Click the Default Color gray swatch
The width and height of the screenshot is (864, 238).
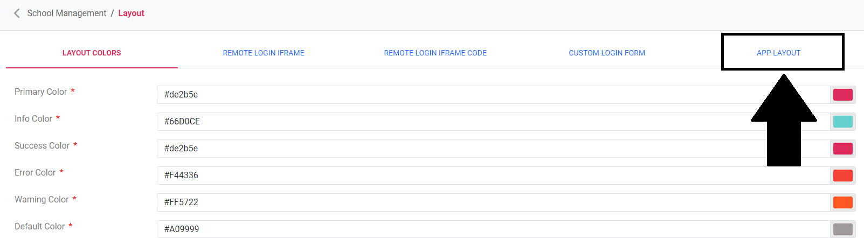(x=842, y=229)
